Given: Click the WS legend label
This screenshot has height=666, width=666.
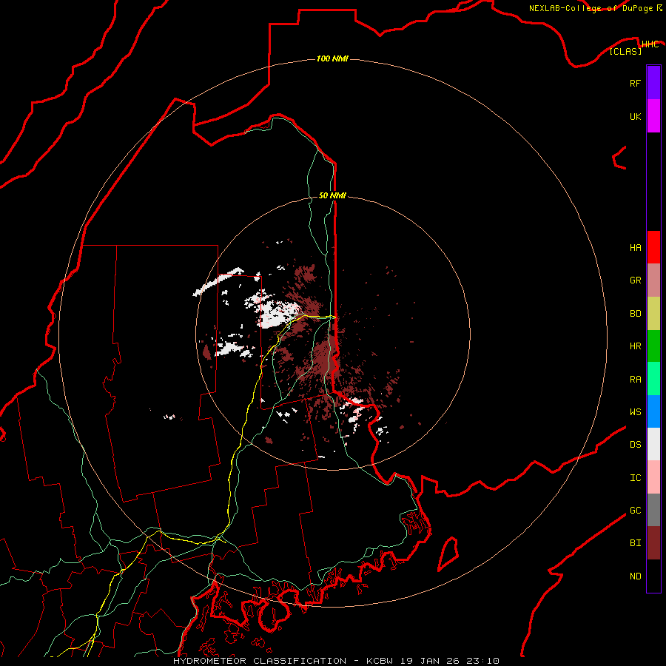Looking at the screenshot, I should (635, 412).
